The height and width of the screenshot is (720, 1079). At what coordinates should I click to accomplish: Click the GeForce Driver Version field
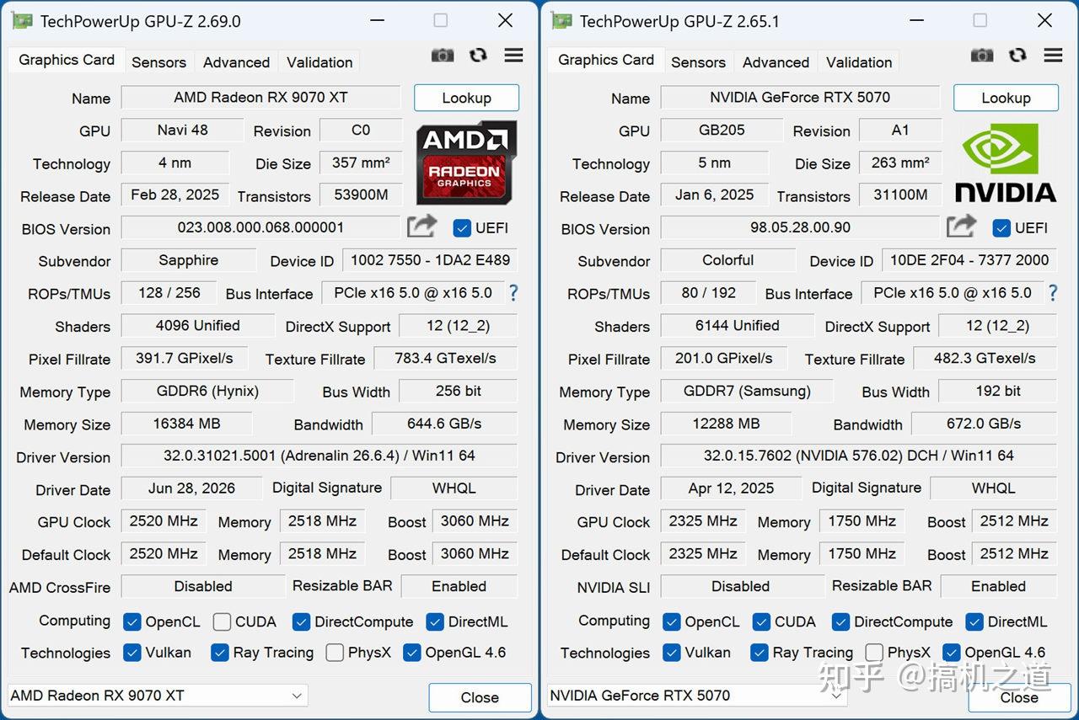pyautogui.click(x=859, y=456)
